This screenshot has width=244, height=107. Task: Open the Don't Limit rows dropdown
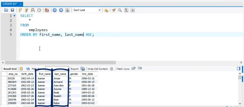[99, 10]
